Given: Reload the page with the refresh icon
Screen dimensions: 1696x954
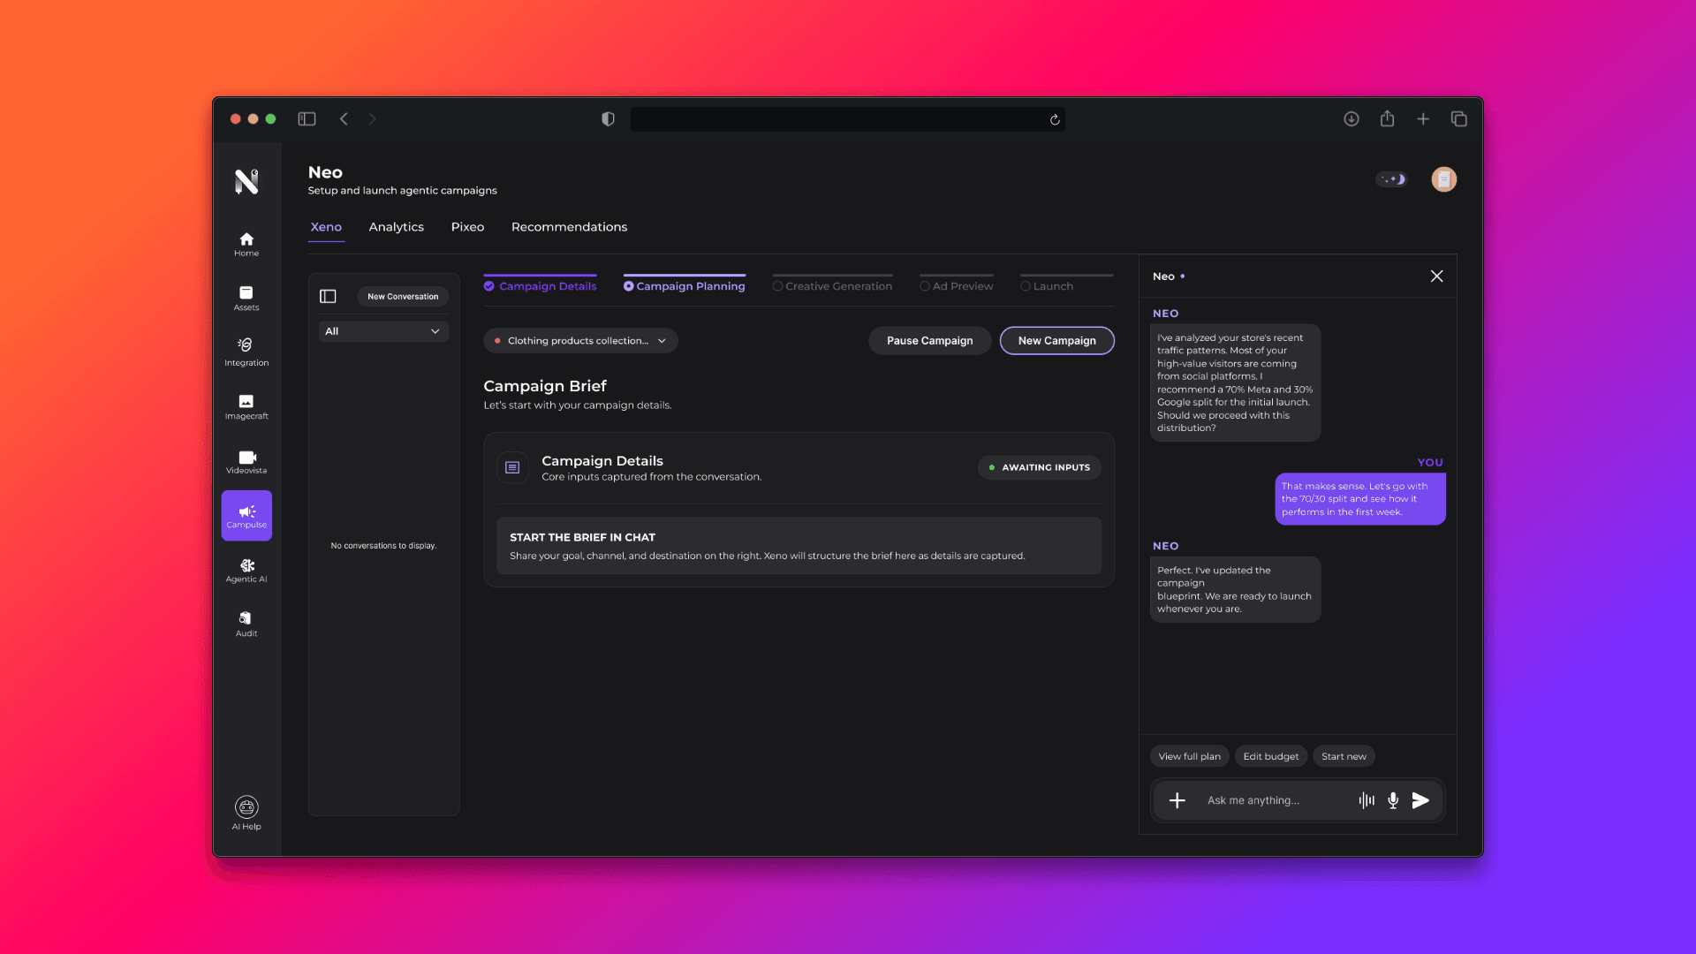Looking at the screenshot, I should pos(1055,119).
